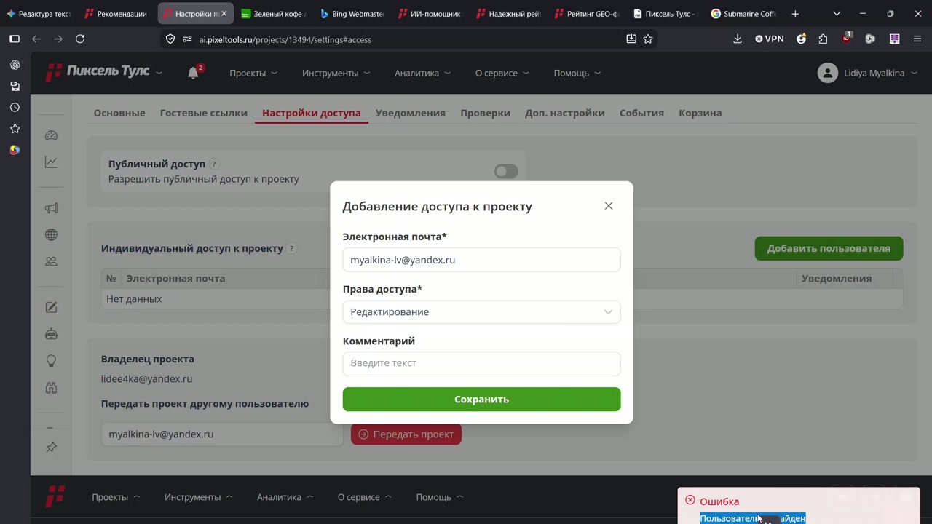Image resolution: width=932 pixels, height=524 pixels.
Task: Switch to the События tab
Action: [x=641, y=113]
